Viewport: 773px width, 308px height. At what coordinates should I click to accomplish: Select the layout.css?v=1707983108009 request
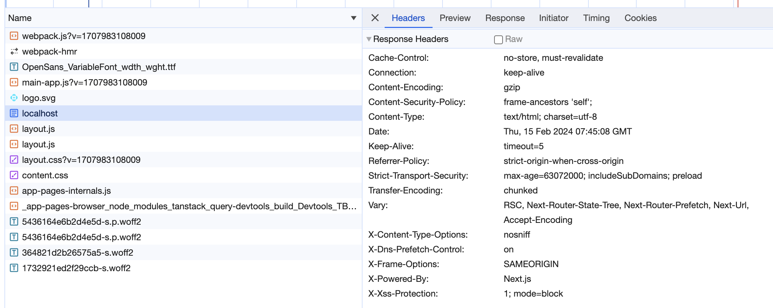coord(183,160)
